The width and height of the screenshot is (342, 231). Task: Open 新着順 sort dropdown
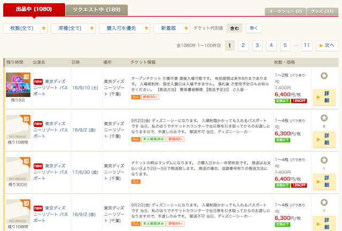point(172,28)
